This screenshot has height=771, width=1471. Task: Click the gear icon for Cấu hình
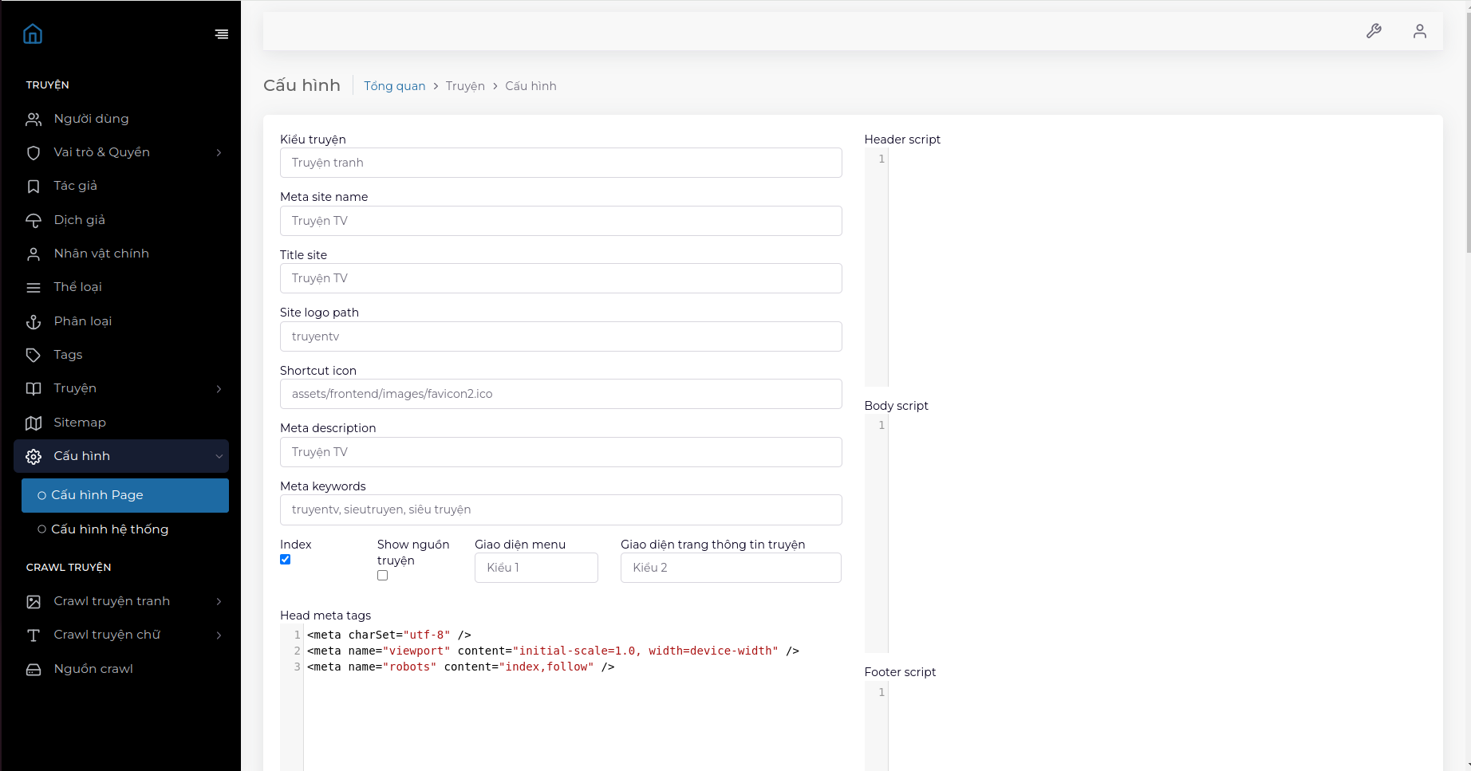[x=34, y=457]
